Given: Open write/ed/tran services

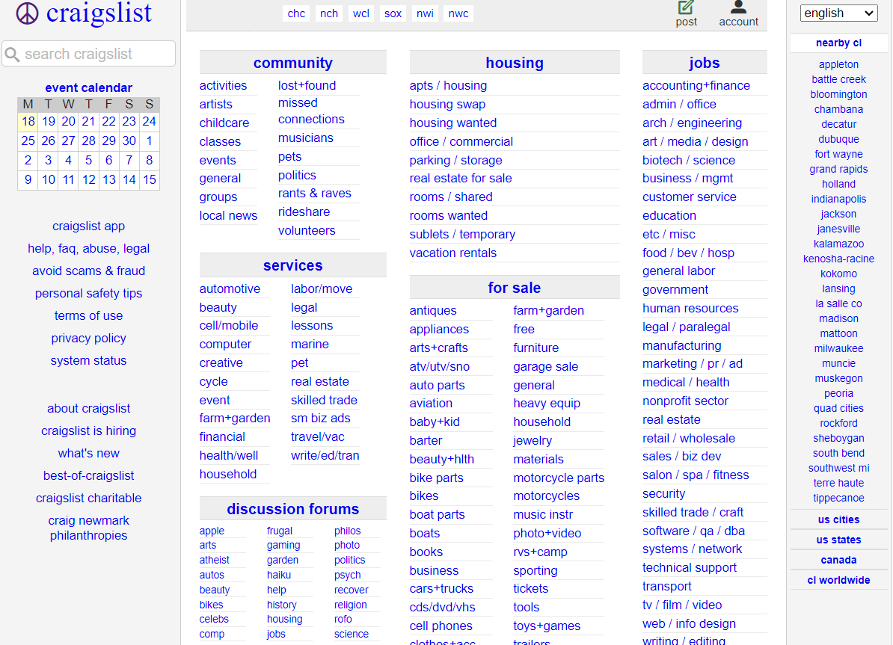Looking at the screenshot, I should click(325, 455).
